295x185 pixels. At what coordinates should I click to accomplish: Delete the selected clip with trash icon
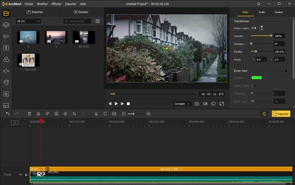(29, 114)
